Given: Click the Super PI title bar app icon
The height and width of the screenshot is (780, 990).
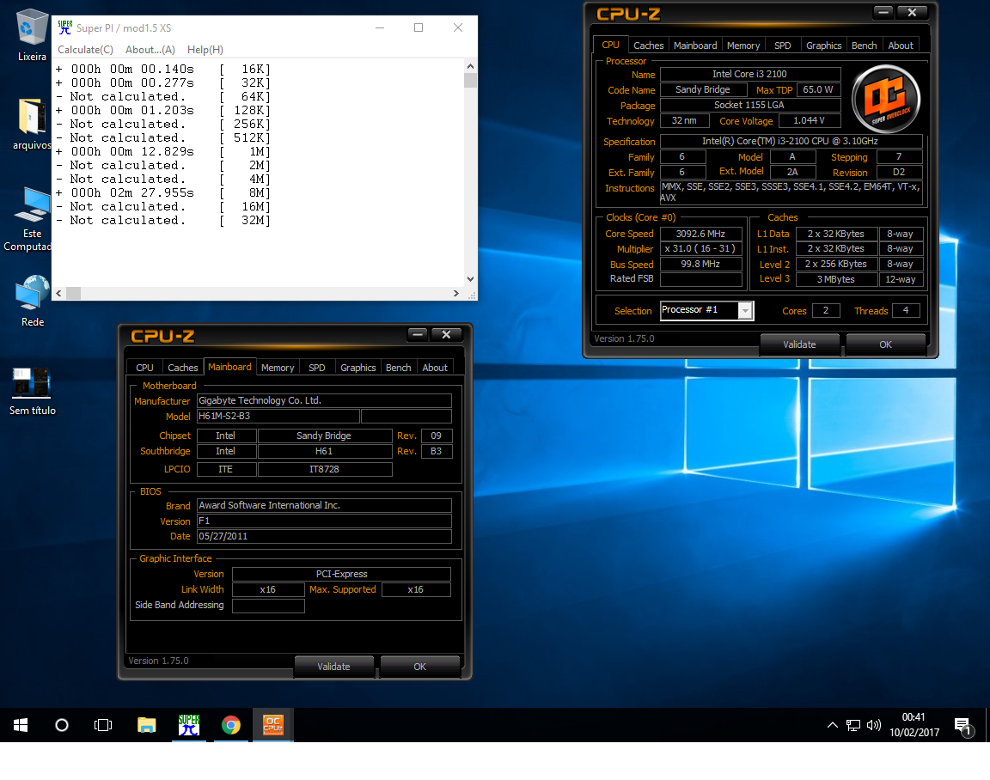Looking at the screenshot, I should [x=64, y=27].
